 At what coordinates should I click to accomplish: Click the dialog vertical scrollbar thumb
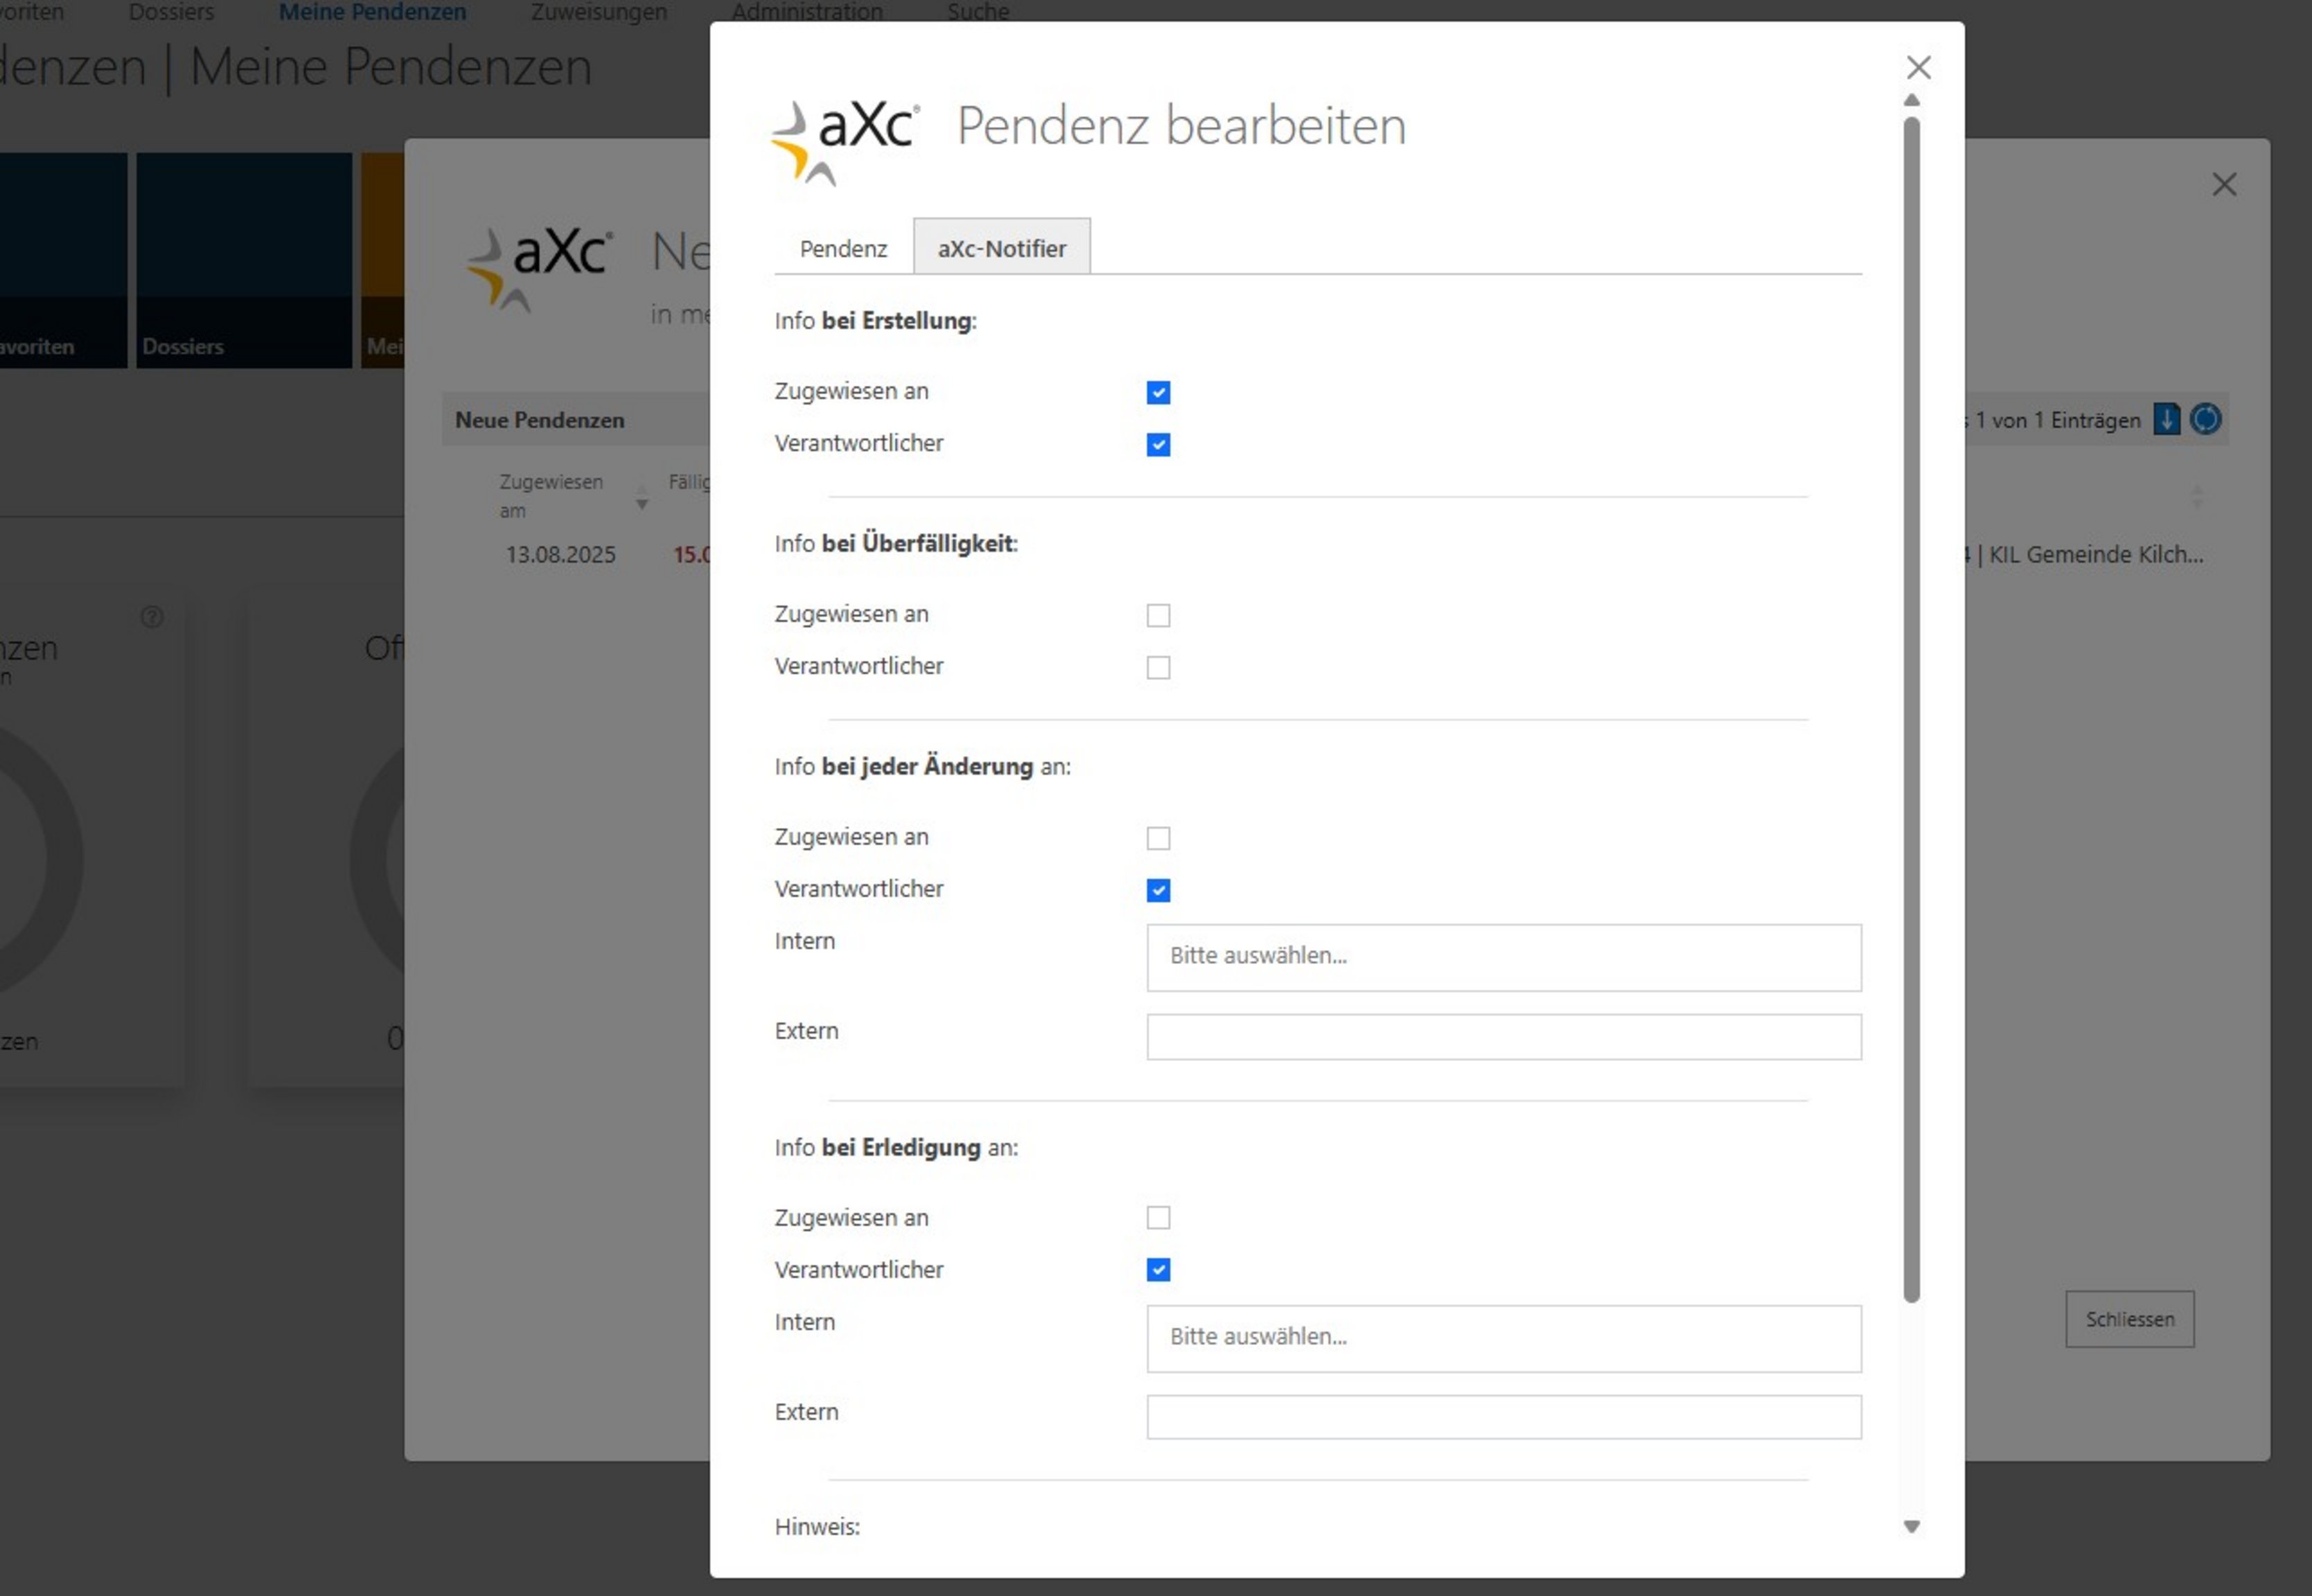(1911, 710)
